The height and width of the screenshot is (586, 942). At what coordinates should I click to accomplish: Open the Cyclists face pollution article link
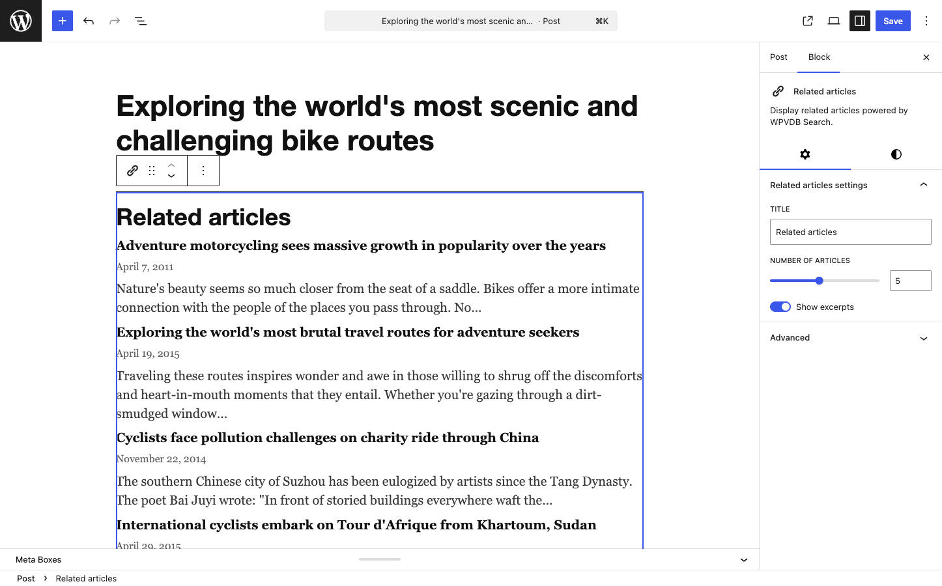(x=328, y=438)
